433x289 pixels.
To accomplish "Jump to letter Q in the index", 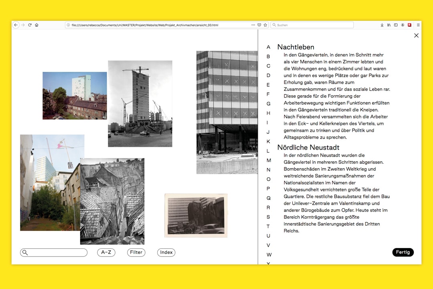I will coord(268,198).
